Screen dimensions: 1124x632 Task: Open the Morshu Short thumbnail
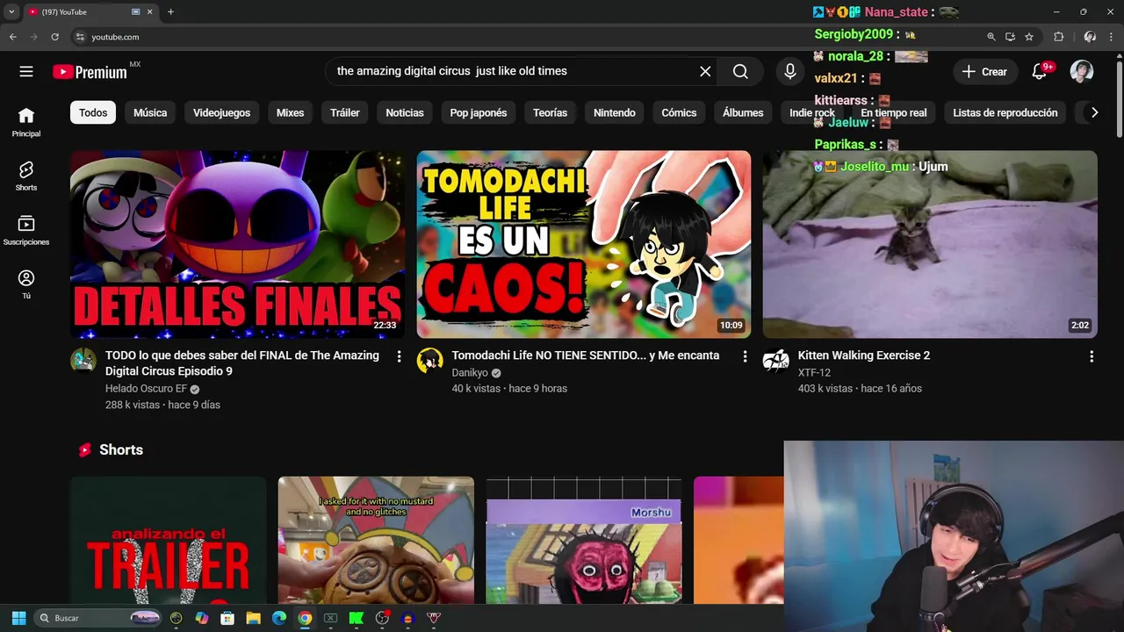(x=584, y=540)
